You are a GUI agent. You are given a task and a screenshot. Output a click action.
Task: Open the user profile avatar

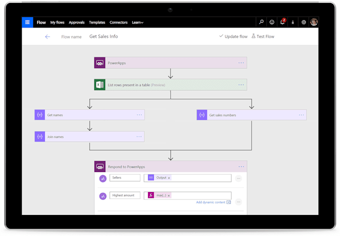(314, 22)
